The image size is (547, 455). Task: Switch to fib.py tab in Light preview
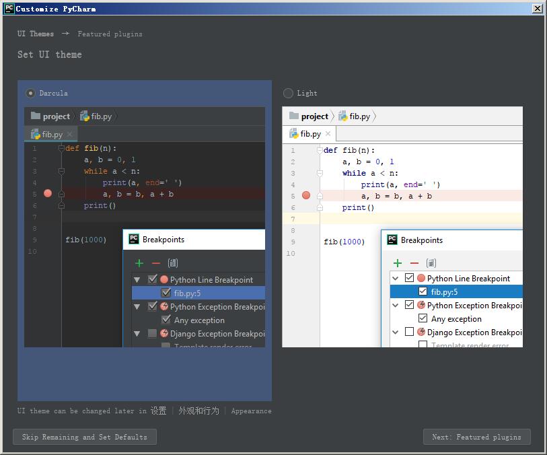309,134
